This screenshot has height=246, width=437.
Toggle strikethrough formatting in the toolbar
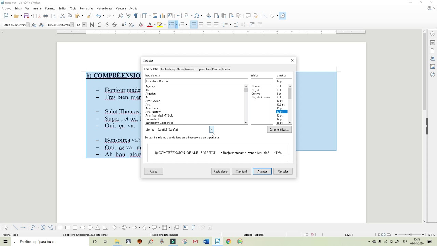coord(114,25)
